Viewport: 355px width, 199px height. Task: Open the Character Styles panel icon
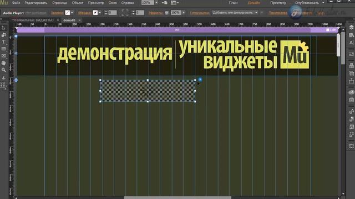coord(351,111)
